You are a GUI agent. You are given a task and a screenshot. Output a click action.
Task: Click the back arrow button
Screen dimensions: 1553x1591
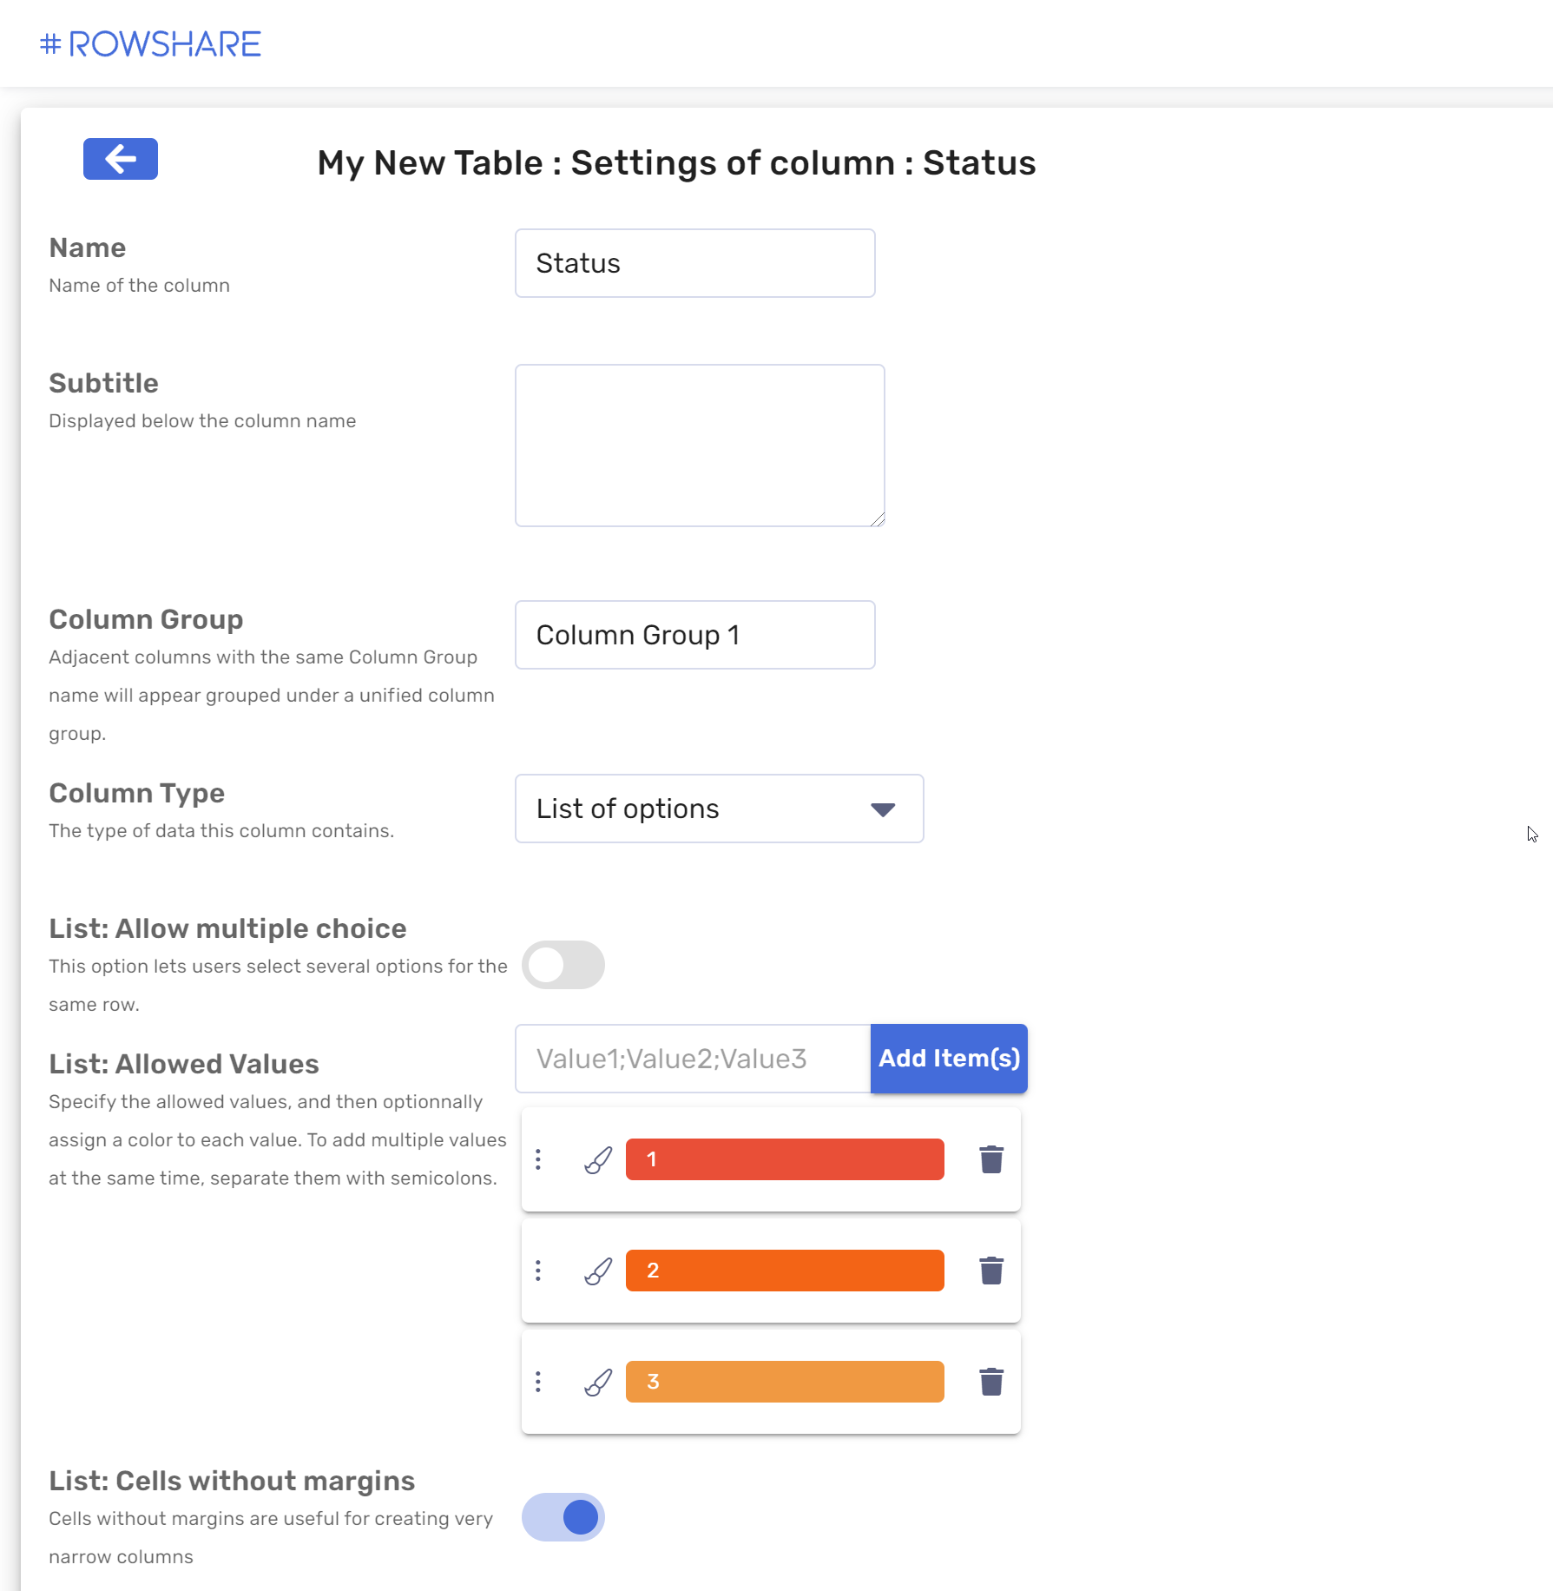(121, 159)
